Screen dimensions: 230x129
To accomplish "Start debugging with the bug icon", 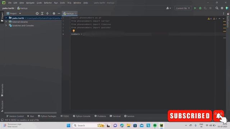I will [200, 8].
